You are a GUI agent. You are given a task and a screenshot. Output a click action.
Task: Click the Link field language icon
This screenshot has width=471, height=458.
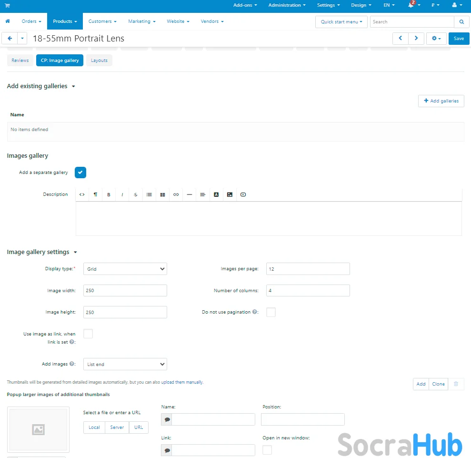point(167,450)
